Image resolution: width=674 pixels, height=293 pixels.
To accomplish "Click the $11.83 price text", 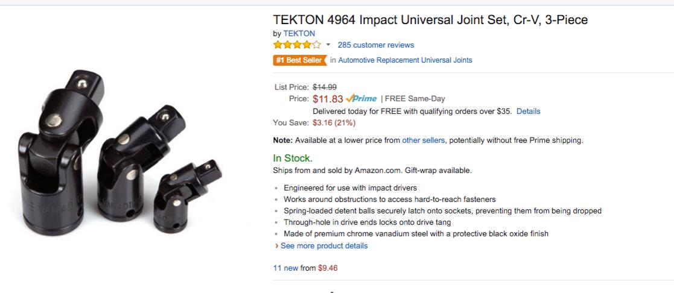I will coord(328,99).
